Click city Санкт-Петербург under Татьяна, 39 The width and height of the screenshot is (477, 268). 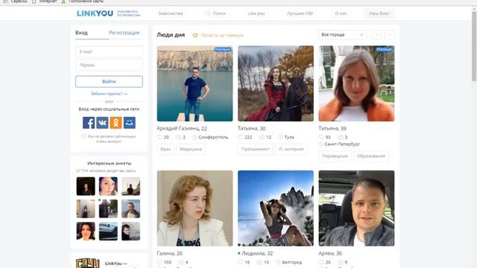tap(342, 144)
